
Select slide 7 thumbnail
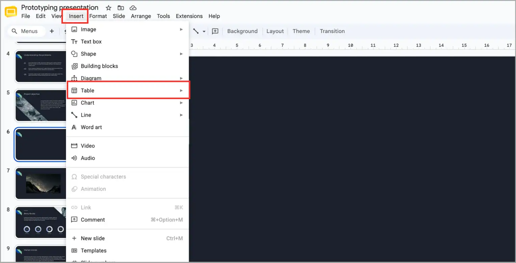pos(41,183)
